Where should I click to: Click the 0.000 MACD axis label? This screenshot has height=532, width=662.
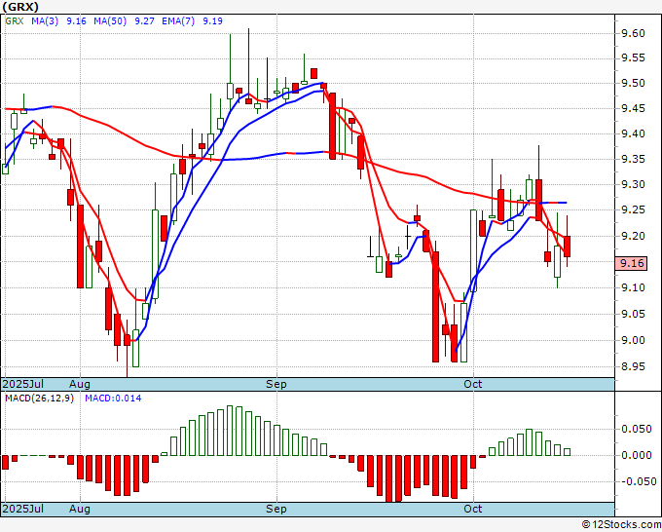[x=637, y=455]
